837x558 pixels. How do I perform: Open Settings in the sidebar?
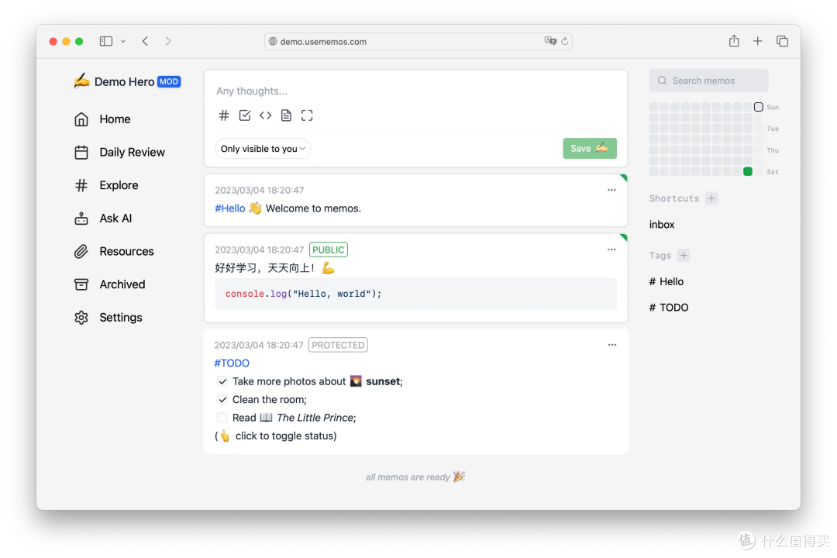coord(108,318)
